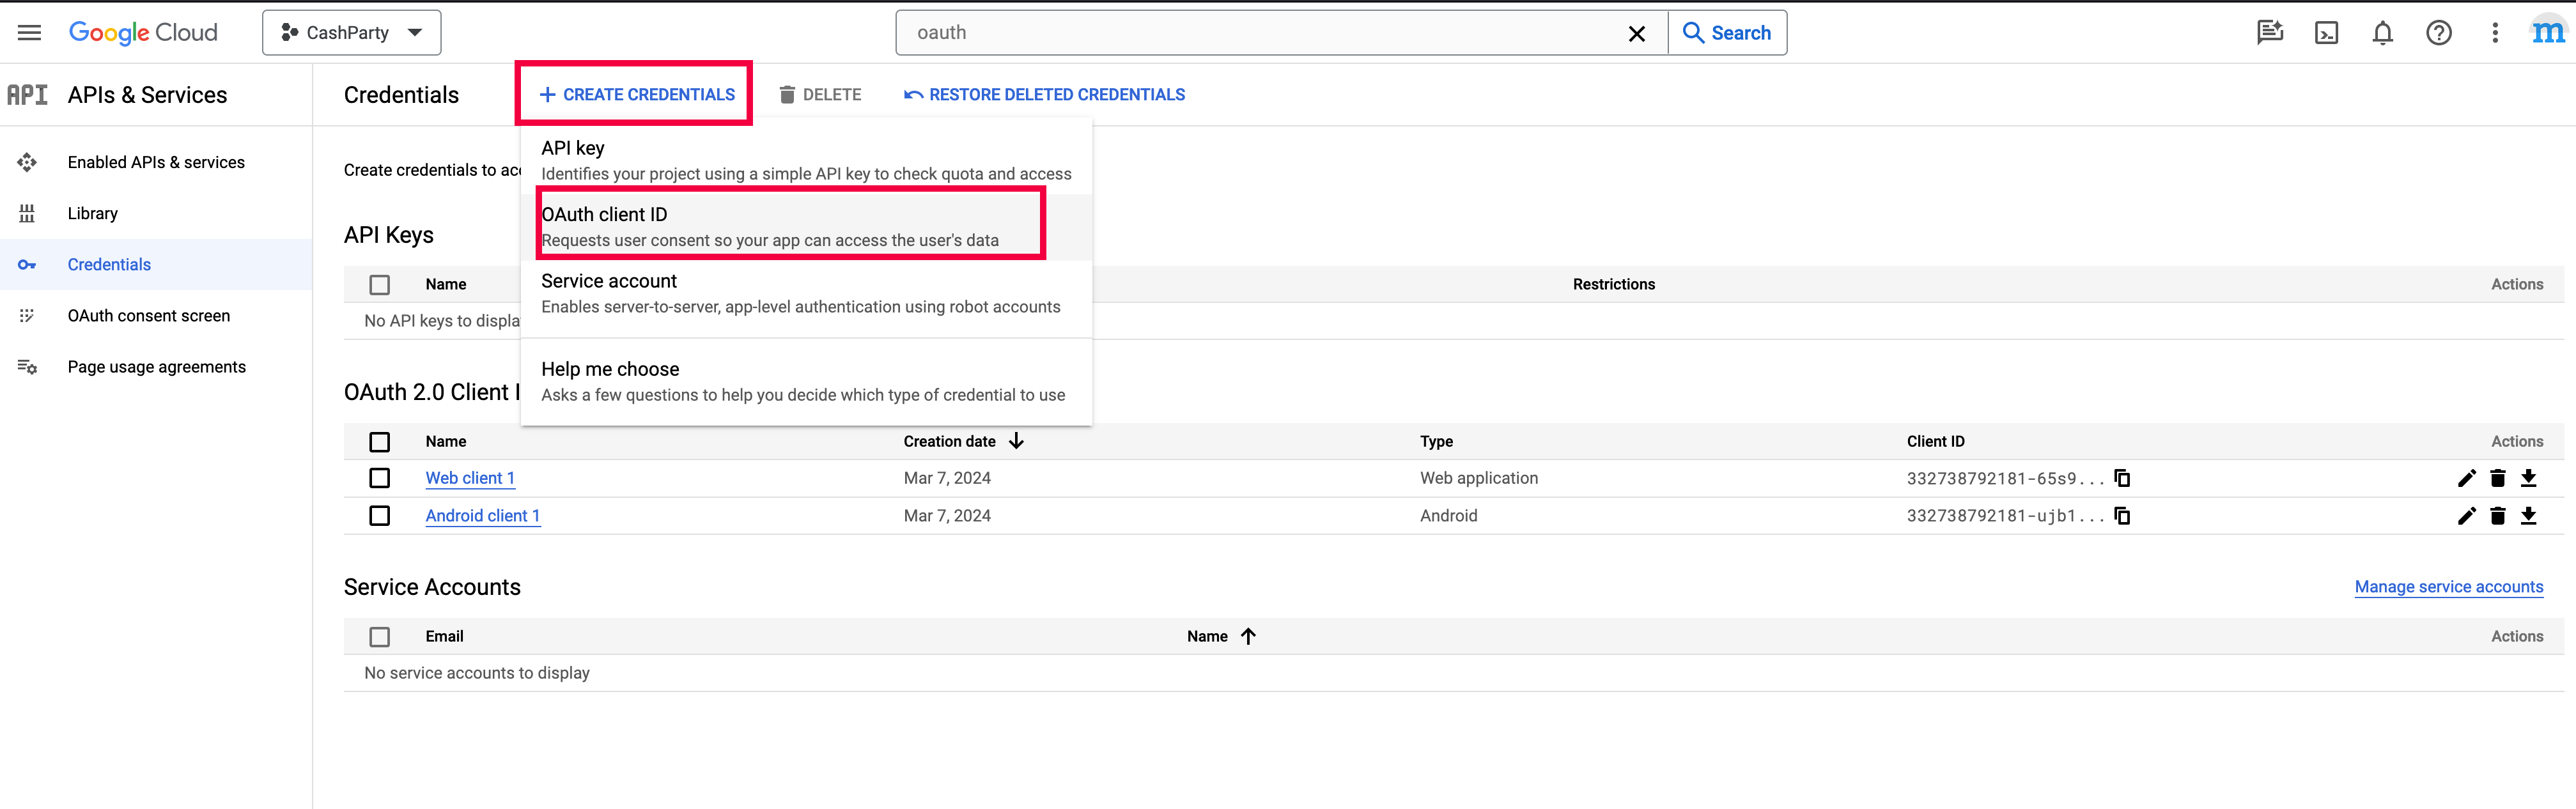Delete Android client 1 with trash icon
This screenshot has width=2576, height=809.
point(2497,515)
